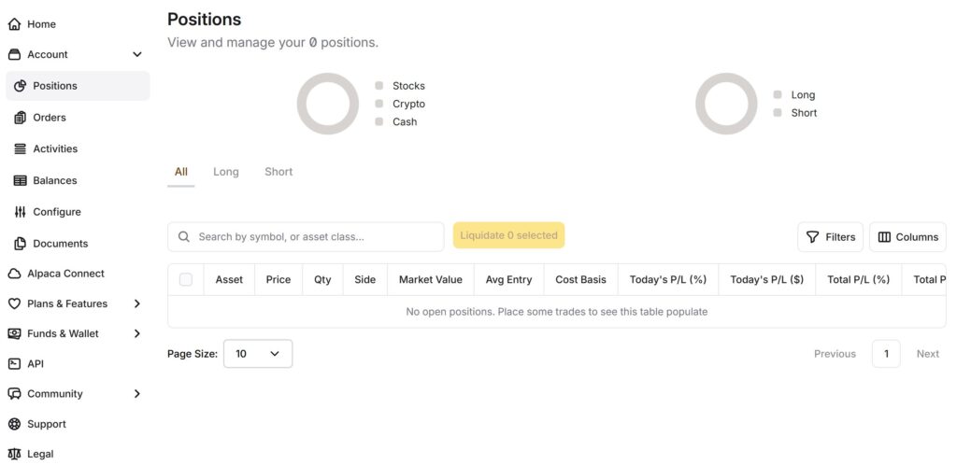The image size is (957, 465).
Task: Click the Community chat bubbles icon
Action: point(15,394)
